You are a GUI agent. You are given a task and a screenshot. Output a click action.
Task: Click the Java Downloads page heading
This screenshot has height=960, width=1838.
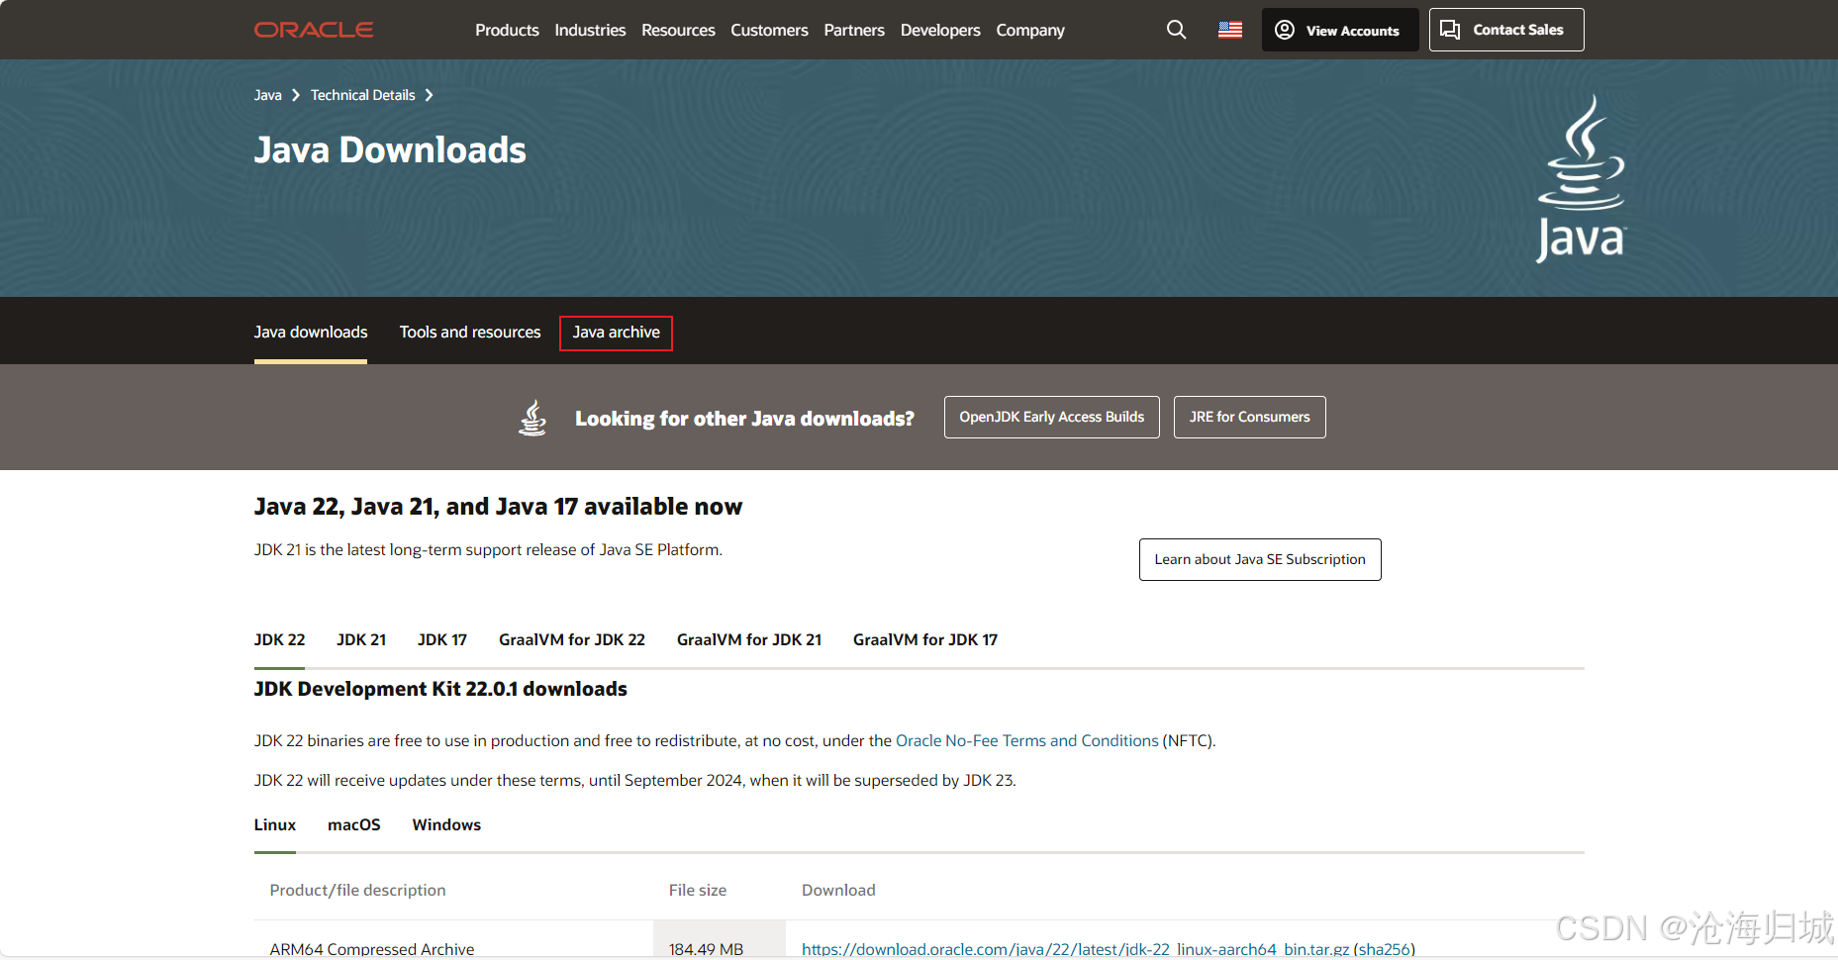click(x=390, y=150)
